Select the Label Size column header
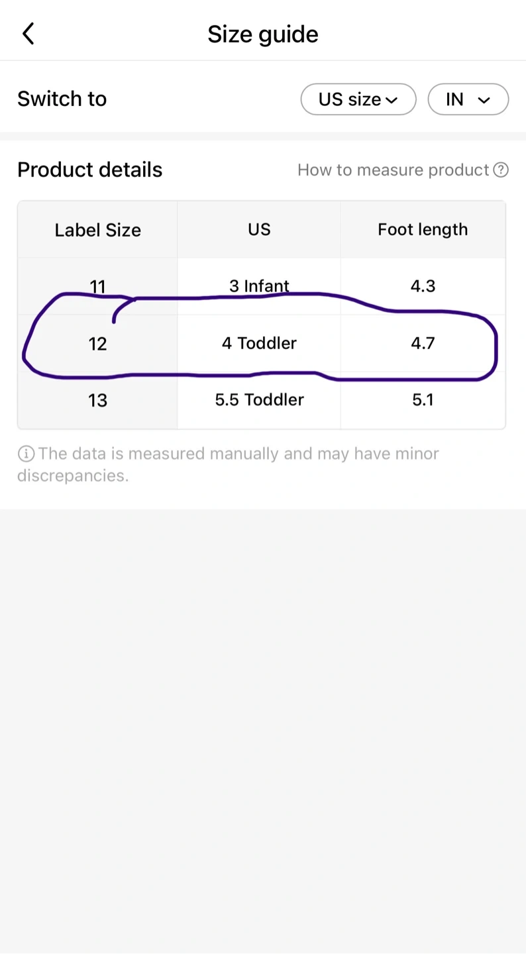This screenshot has width=526, height=954. point(97,230)
